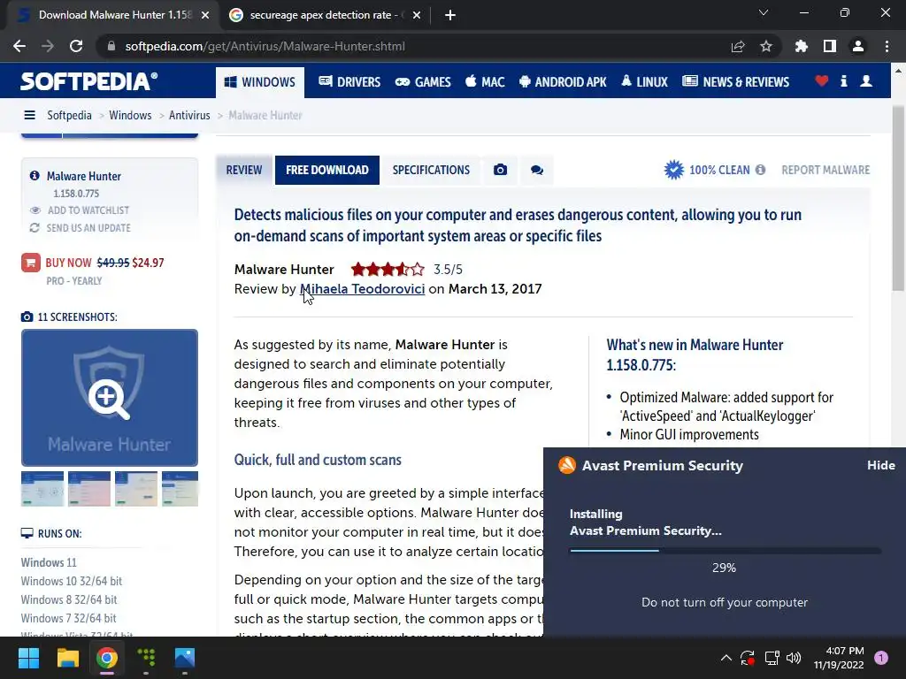Open the first small screenshot thumbnail

tap(42, 488)
